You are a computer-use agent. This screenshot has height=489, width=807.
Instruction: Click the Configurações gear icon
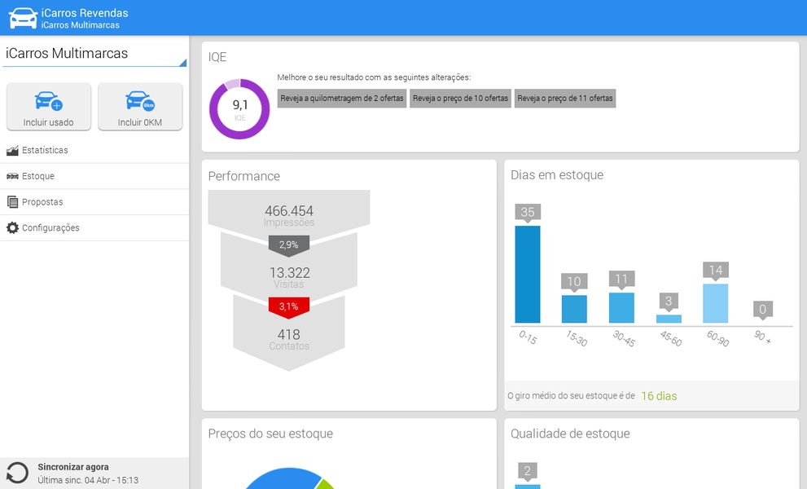[12, 227]
